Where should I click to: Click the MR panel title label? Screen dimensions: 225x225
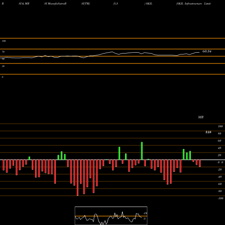point(201,117)
